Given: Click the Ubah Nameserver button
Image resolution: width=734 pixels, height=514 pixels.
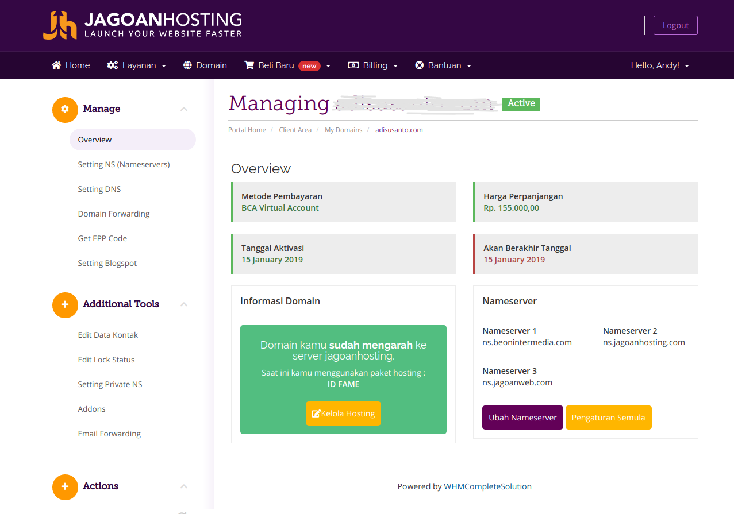Looking at the screenshot, I should (x=522, y=418).
